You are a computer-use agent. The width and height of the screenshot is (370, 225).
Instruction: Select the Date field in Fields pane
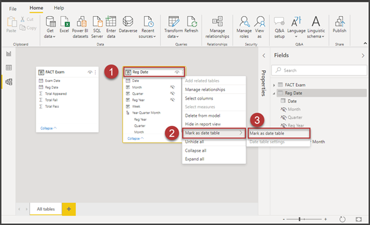tap(292, 101)
